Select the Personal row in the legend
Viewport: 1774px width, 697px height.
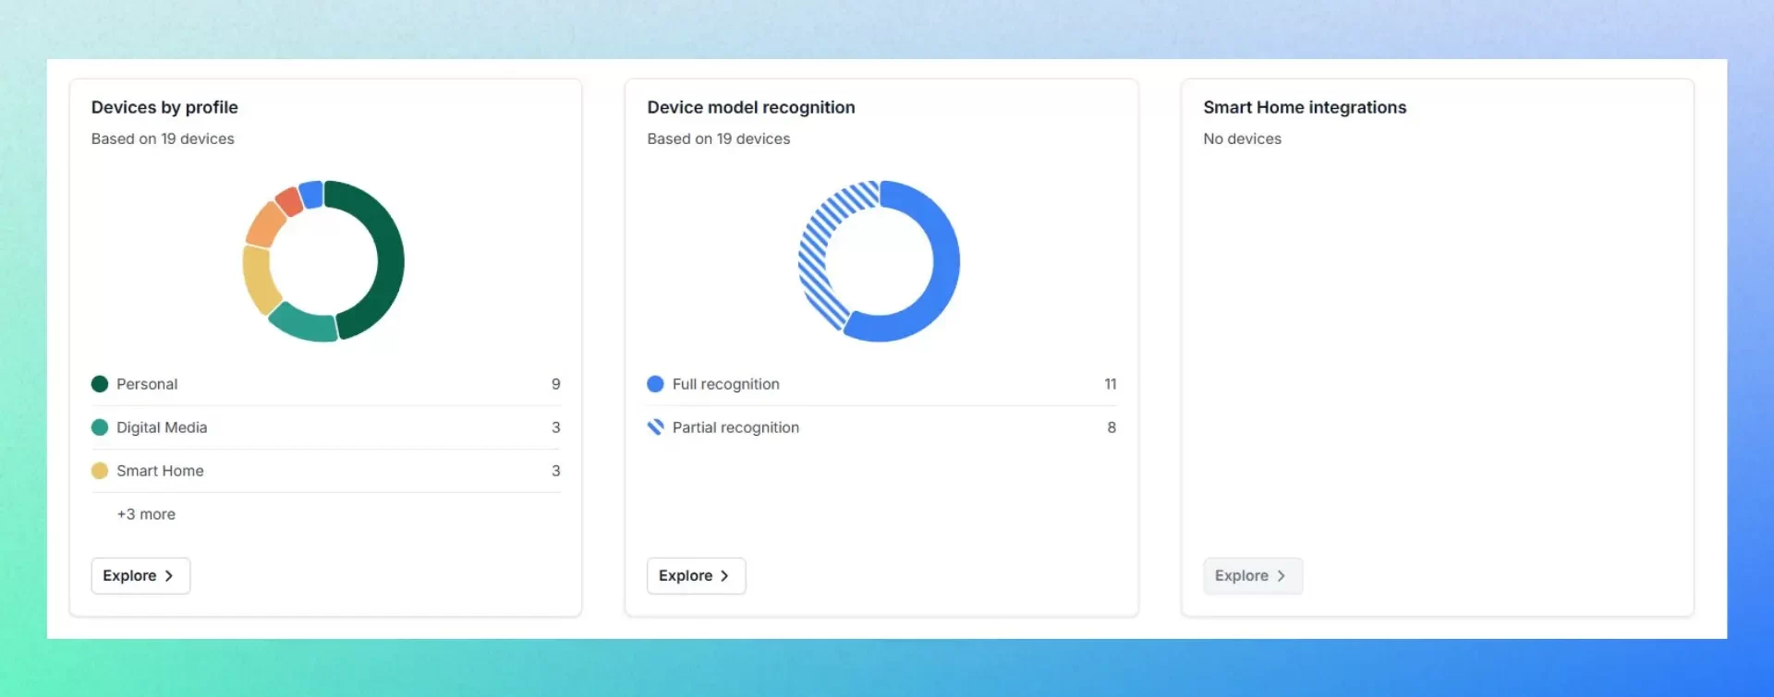[x=148, y=384]
